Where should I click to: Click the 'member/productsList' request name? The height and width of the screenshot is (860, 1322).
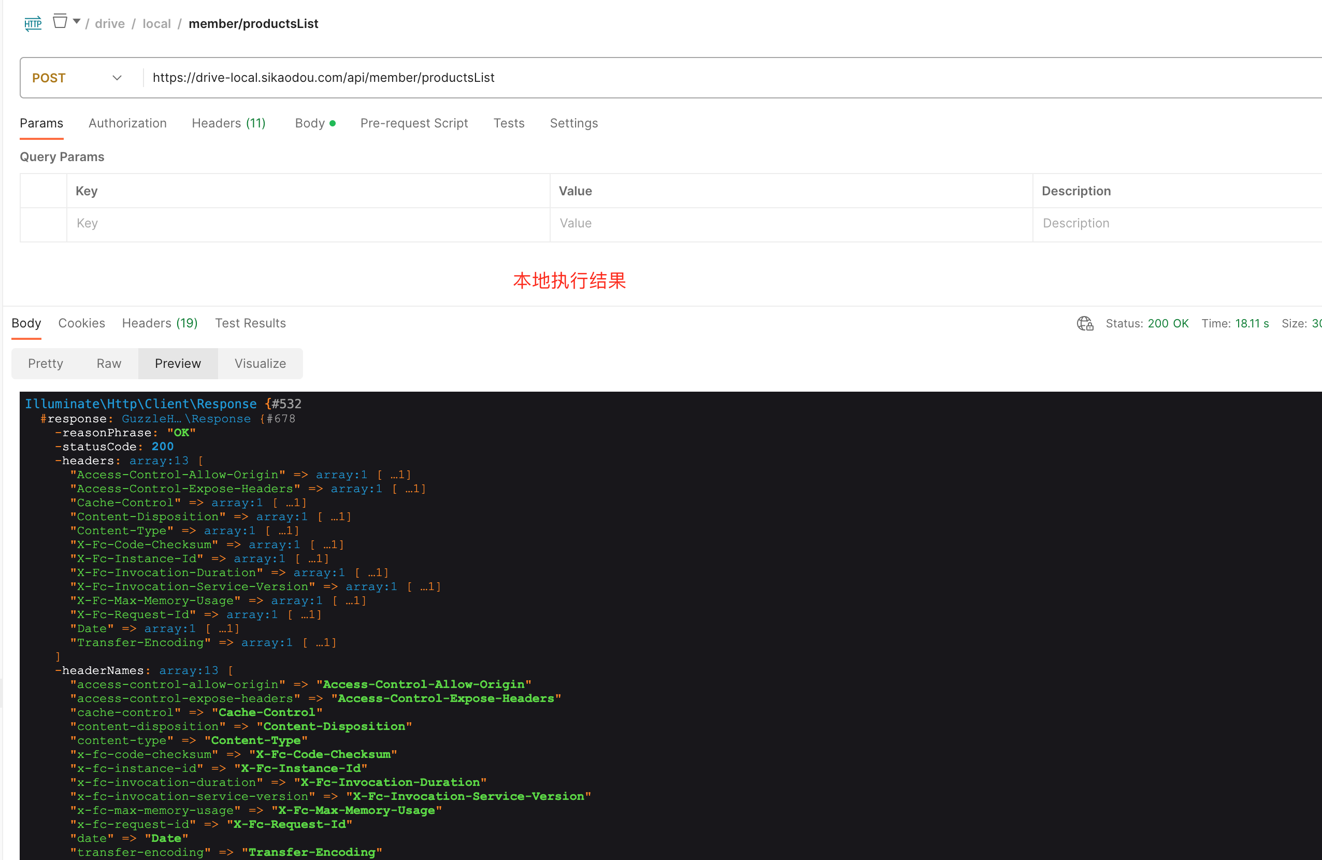[x=253, y=24]
